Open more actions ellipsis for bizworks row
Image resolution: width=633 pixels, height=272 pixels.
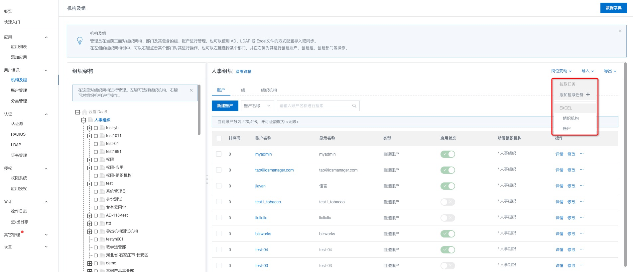pos(581,234)
